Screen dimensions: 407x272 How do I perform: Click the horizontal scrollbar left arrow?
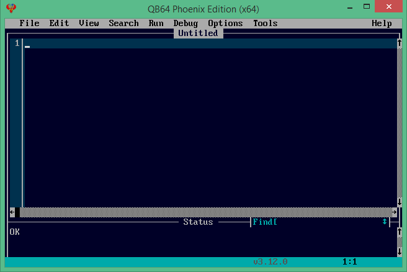point(12,212)
